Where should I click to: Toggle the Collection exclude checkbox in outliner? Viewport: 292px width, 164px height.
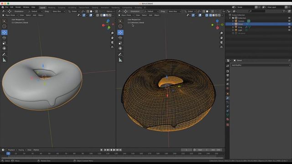click(233, 18)
